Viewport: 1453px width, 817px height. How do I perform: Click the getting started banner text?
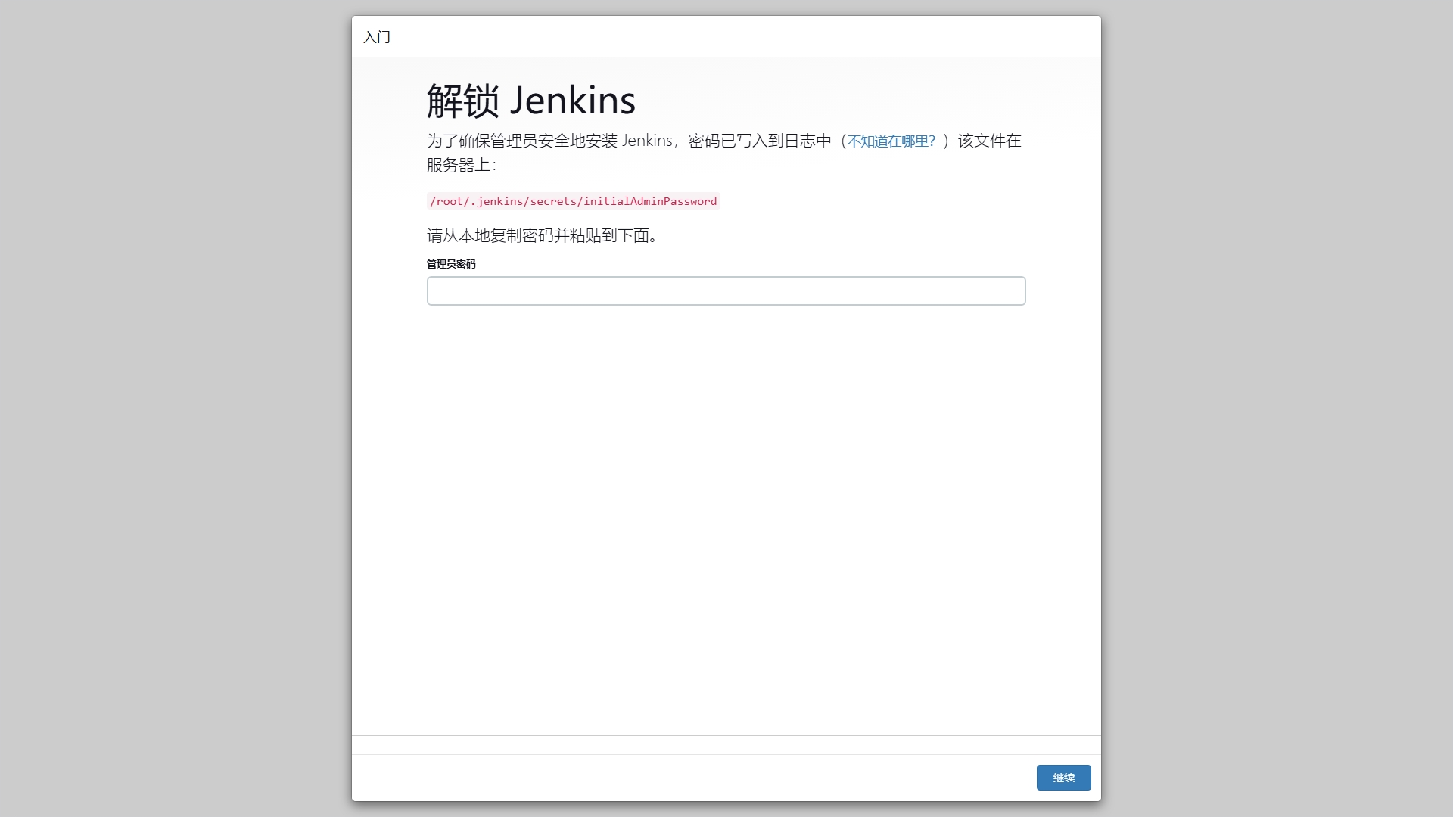(378, 37)
